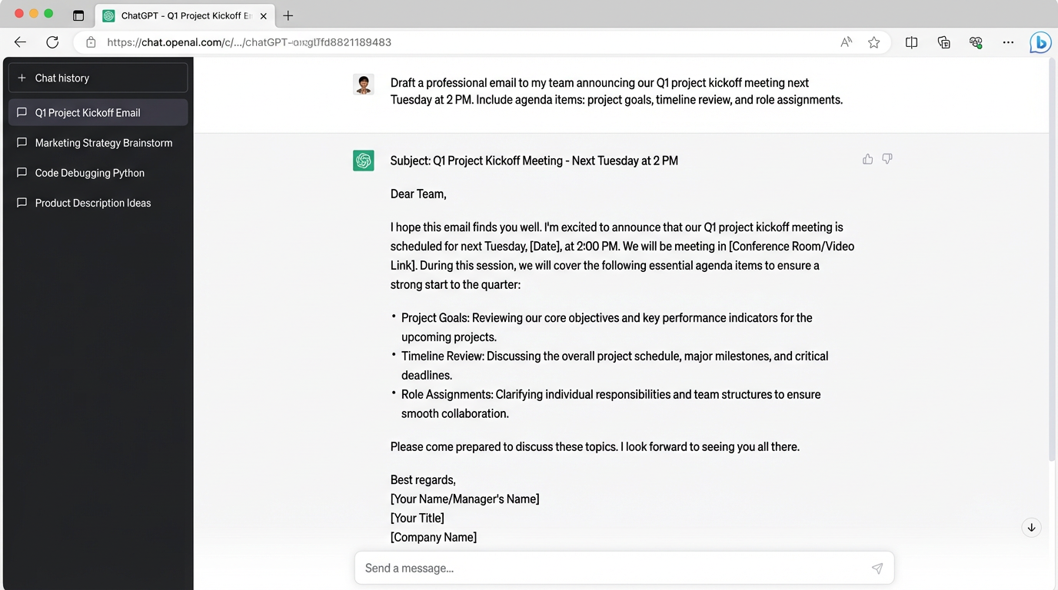Give a thumbs up to the response
The height and width of the screenshot is (590, 1058).
click(x=867, y=159)
